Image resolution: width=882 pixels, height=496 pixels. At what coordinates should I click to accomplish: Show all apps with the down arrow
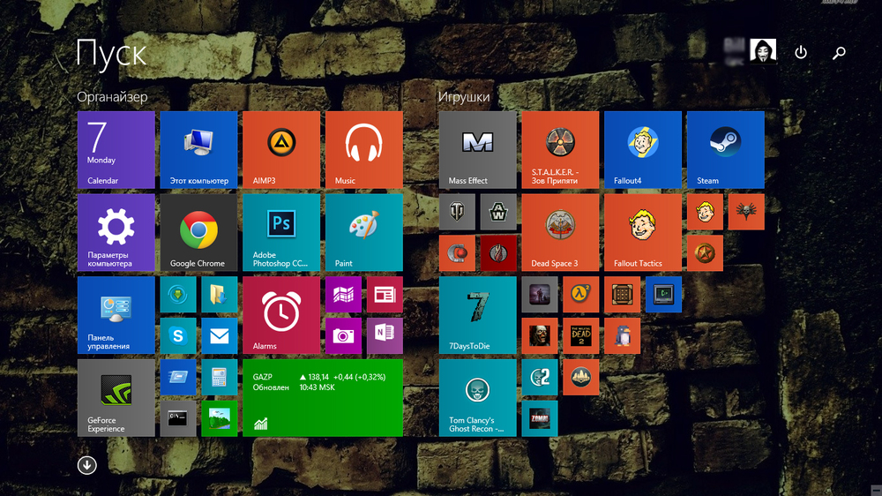(x=86, y=465)
